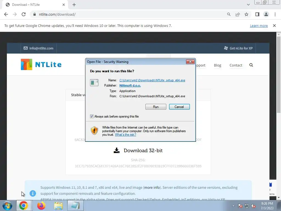This screenshot has width=281, height=211.
Task: Click the Chrome taskbar icon
Action: pyautogui.click(x=24, y=206)
